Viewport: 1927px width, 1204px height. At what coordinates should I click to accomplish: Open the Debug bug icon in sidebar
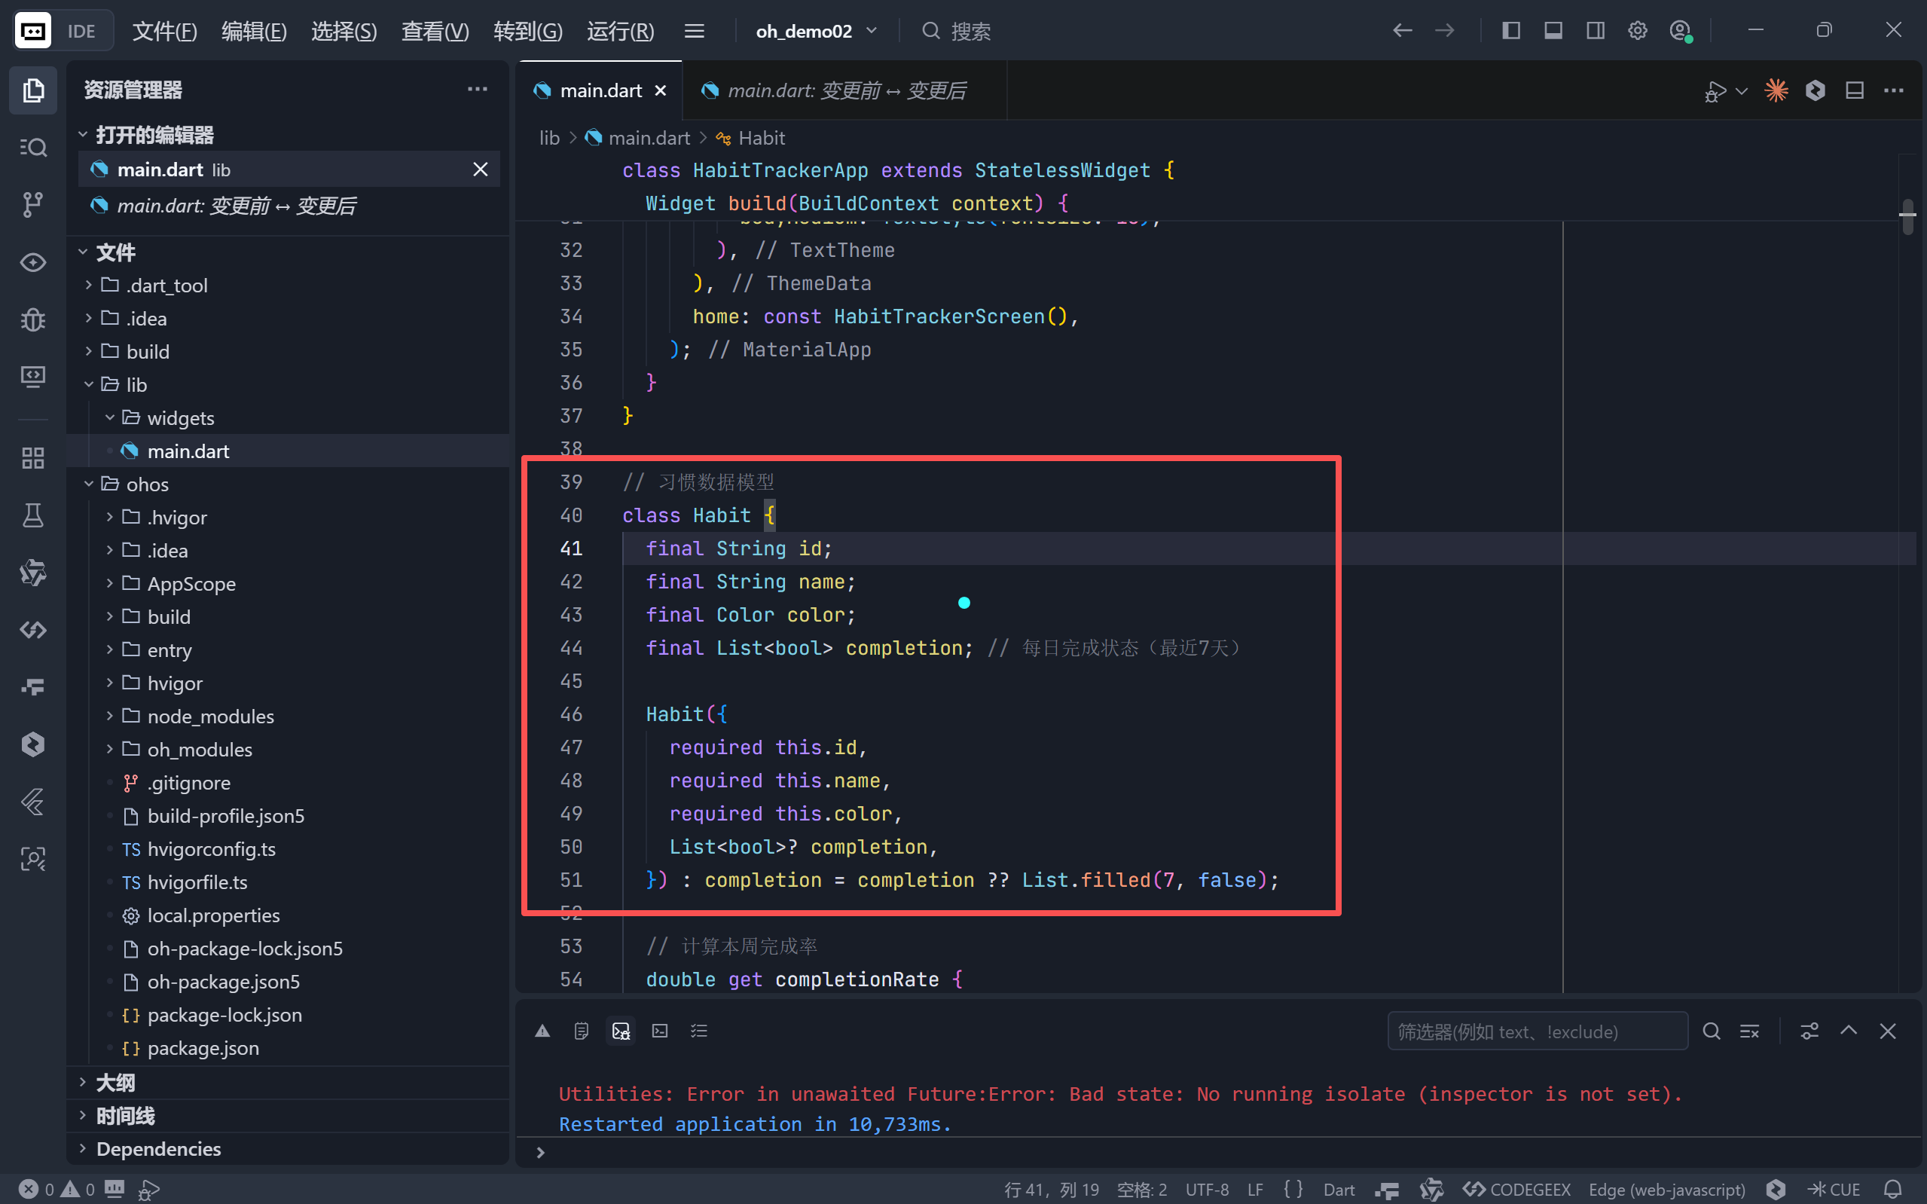click(x=32, y=320)
